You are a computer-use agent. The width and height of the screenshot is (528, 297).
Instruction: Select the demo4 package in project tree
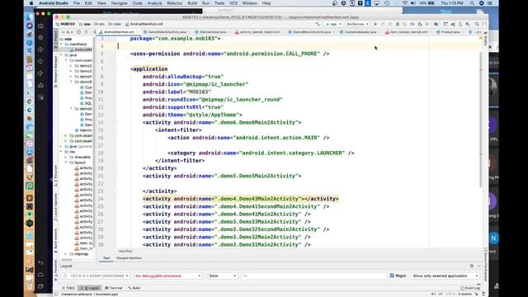(x=83, y=77)
